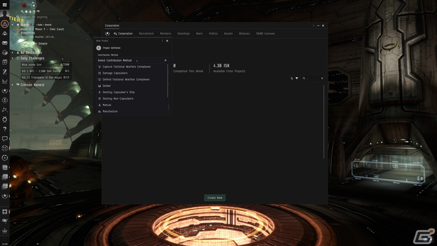Switch to Politics tab
437x246 pixels.
(213, 34)
